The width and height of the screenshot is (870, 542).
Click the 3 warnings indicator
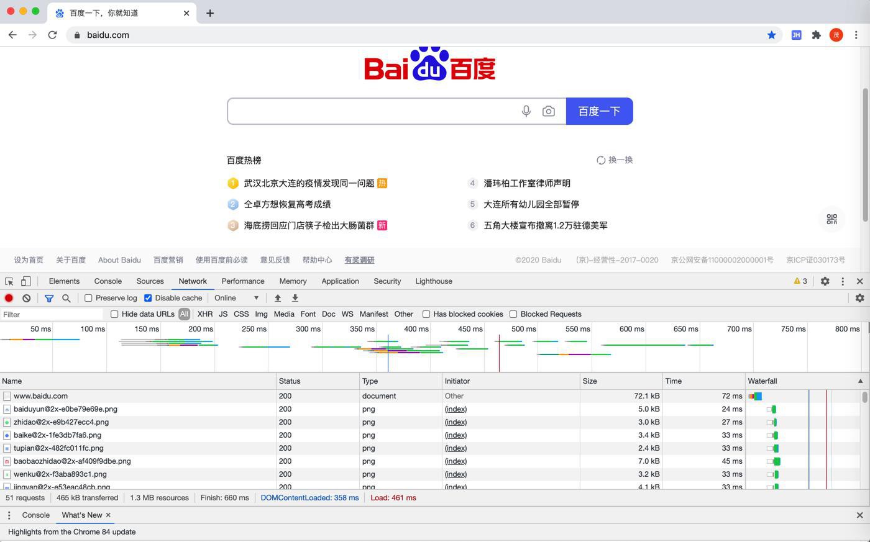(800, 281)
